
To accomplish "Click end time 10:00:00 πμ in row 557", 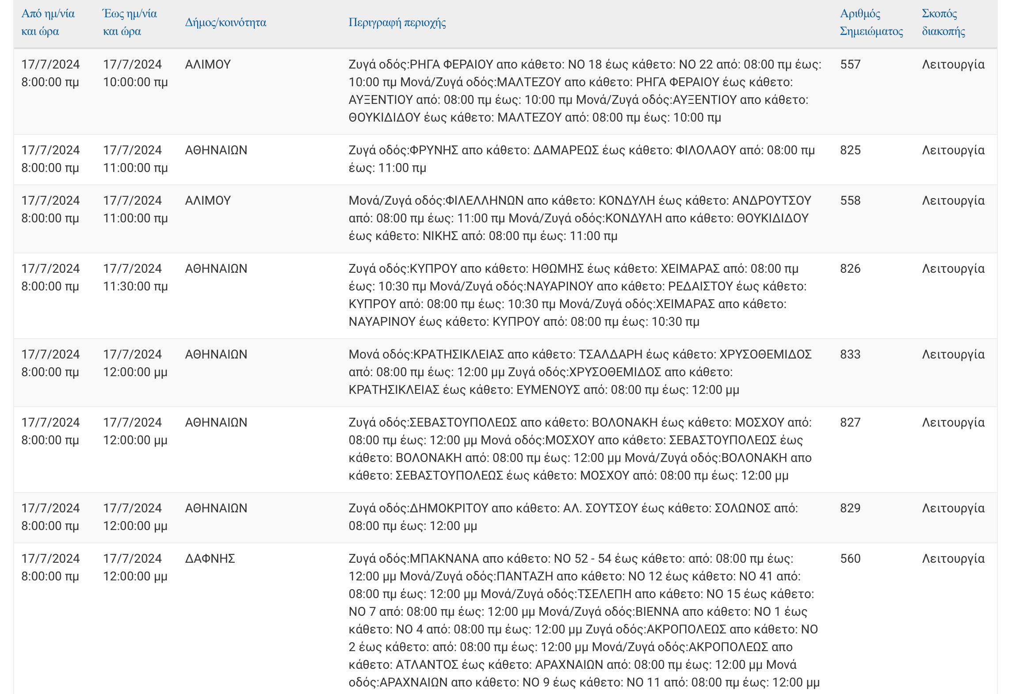I will coord(135,82).
